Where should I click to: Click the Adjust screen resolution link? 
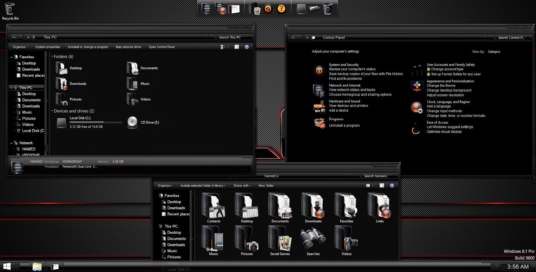[x=445, y=95]
